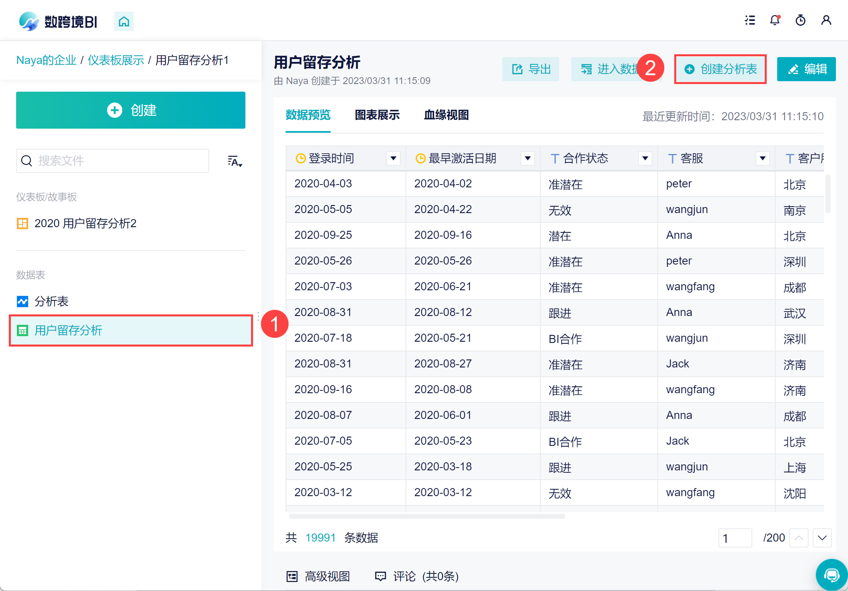This screenshot has height=591, width=848.
Task: Click the 创建分析表 button
Action: click(720, 69)
